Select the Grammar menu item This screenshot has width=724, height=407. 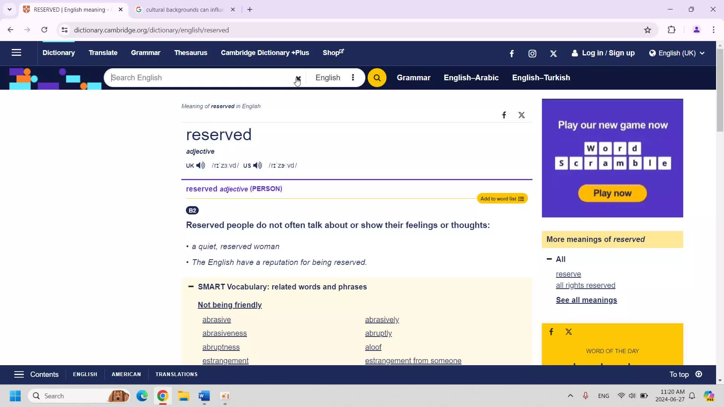pos(146,53)
